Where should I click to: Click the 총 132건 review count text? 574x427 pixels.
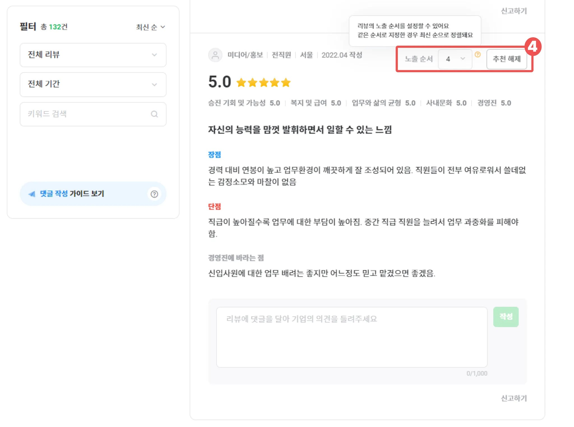[54, 27]
